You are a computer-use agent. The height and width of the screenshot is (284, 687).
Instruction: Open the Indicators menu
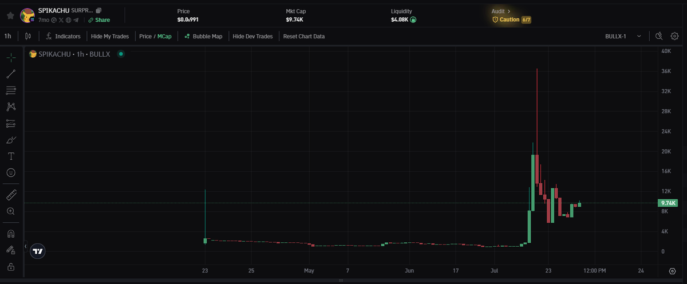63,36
